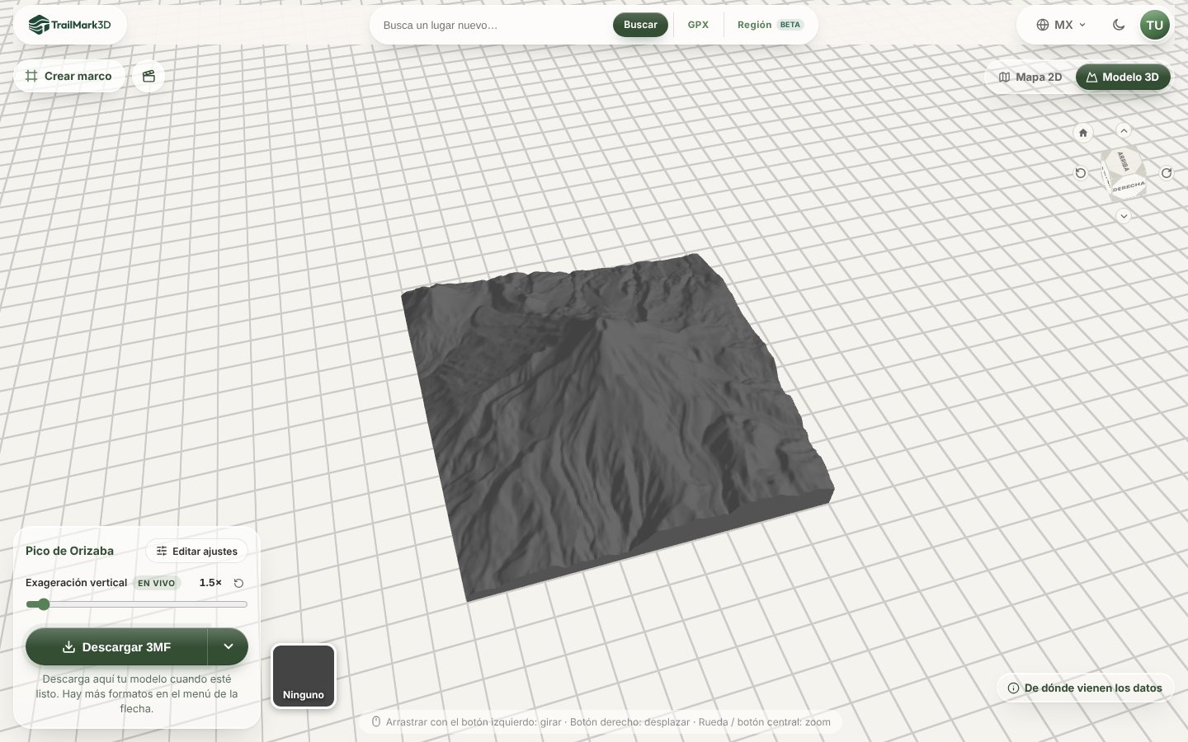
Task: Tilt the view down with the down chevron
Action: [x=1124, y=216]
